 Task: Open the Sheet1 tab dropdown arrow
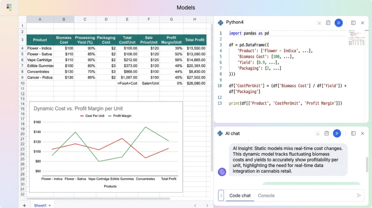point(49,206)
